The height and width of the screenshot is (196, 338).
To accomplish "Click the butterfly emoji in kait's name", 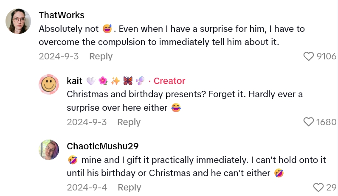I will pos(128,81).
